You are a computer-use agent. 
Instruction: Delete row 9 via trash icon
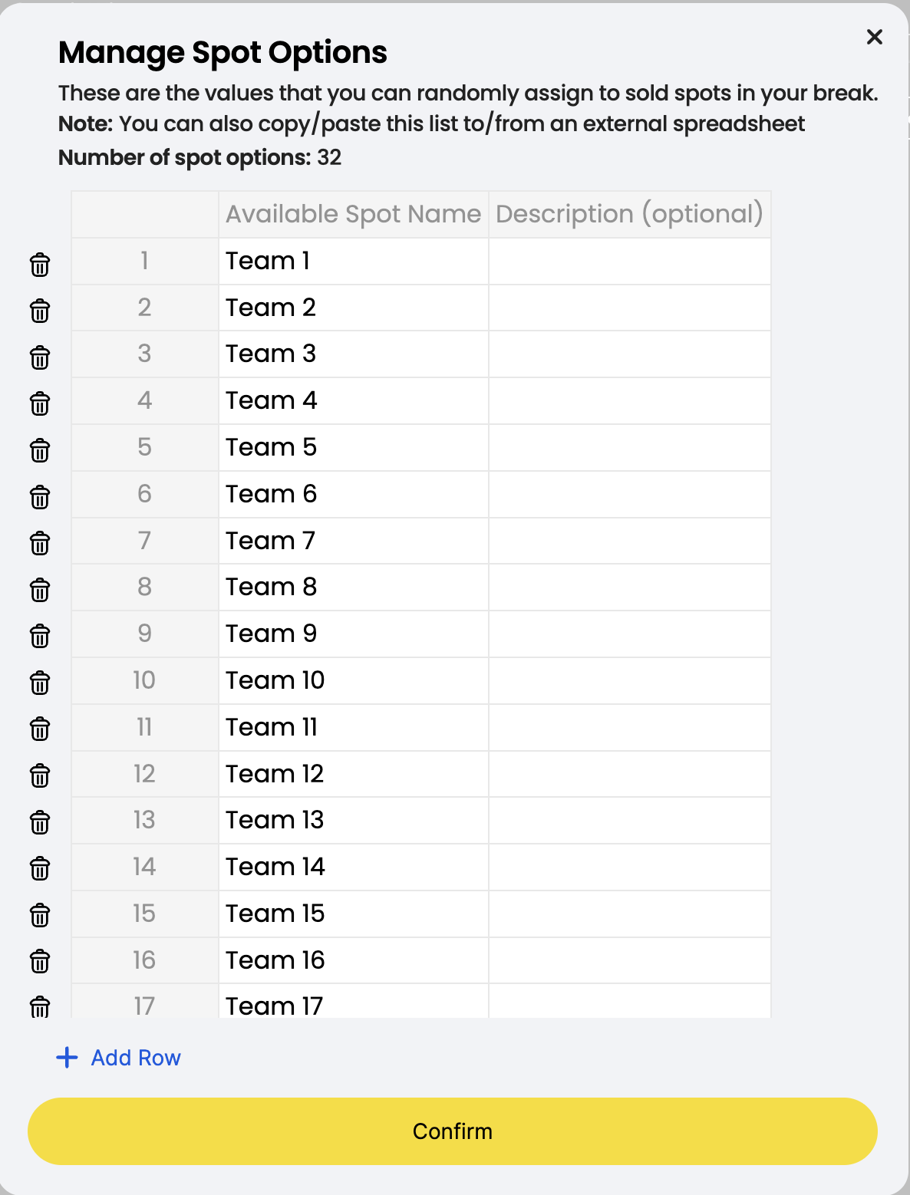[40, 636]
